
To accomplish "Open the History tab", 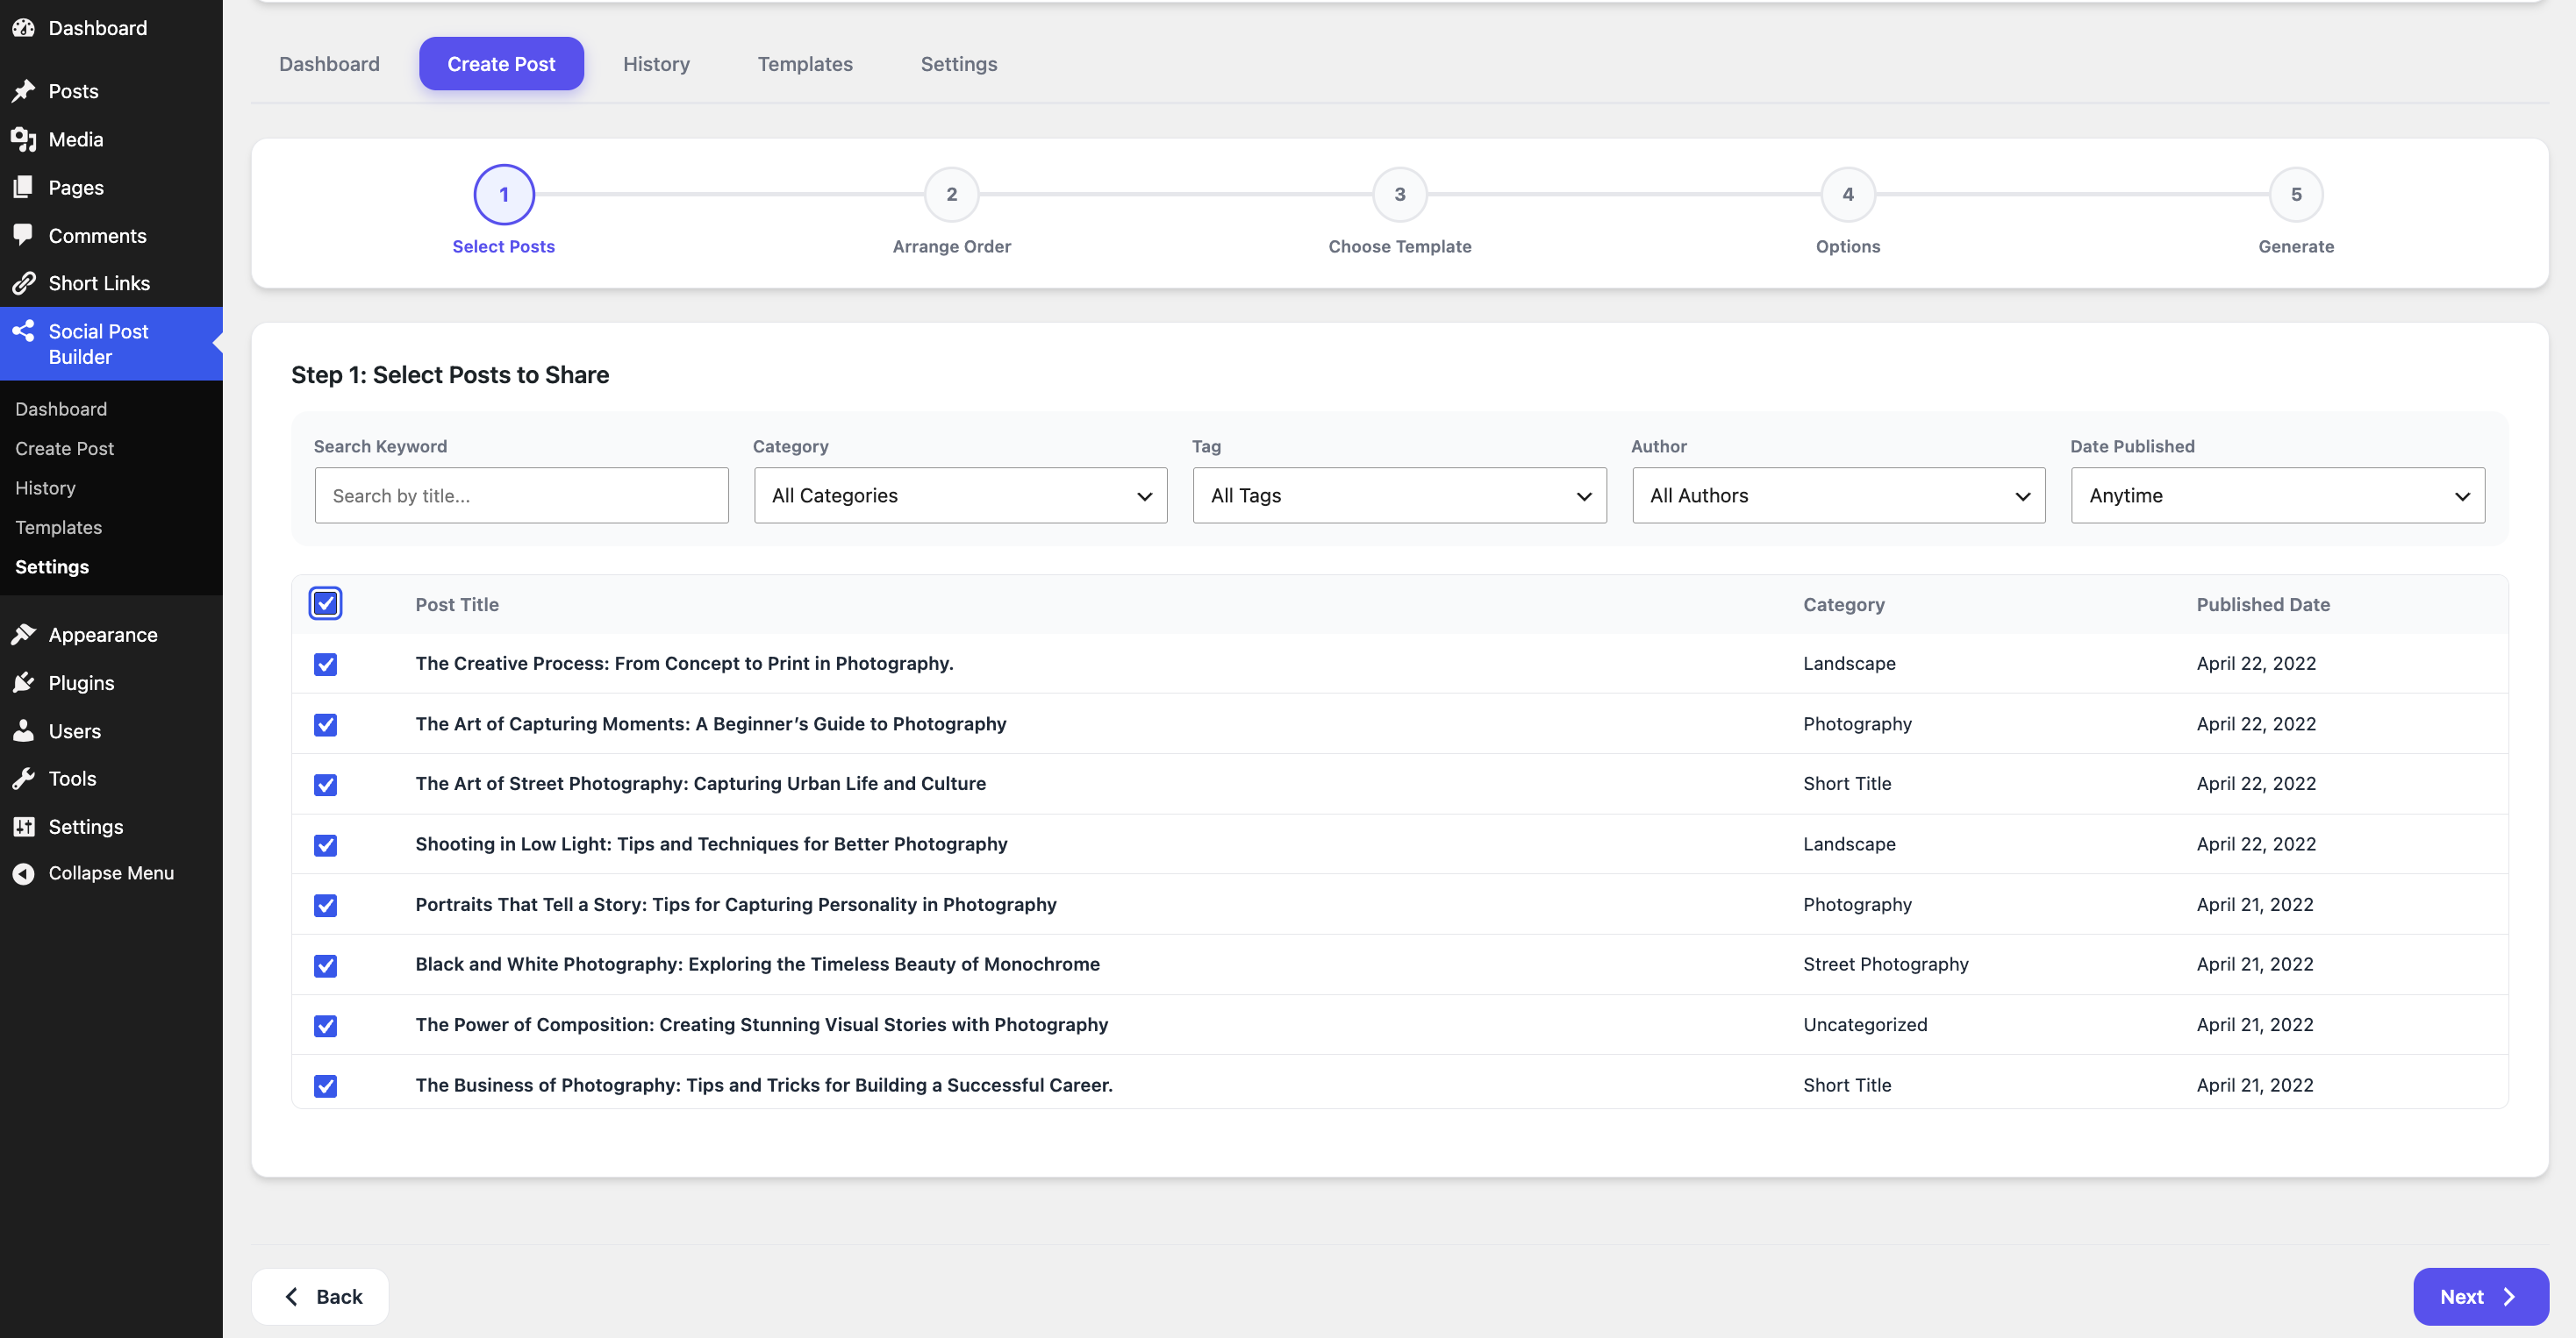I will [x=656, y=64].
